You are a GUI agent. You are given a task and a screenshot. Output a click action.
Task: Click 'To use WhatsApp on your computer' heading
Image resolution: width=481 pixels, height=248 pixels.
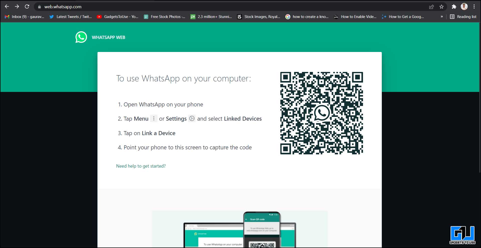(x=184, y=79)
